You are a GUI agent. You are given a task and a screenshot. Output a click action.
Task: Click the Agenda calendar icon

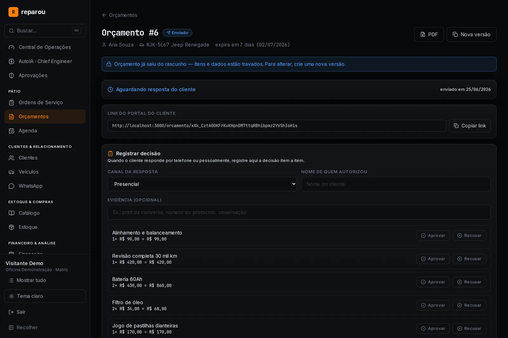point(11,131)
